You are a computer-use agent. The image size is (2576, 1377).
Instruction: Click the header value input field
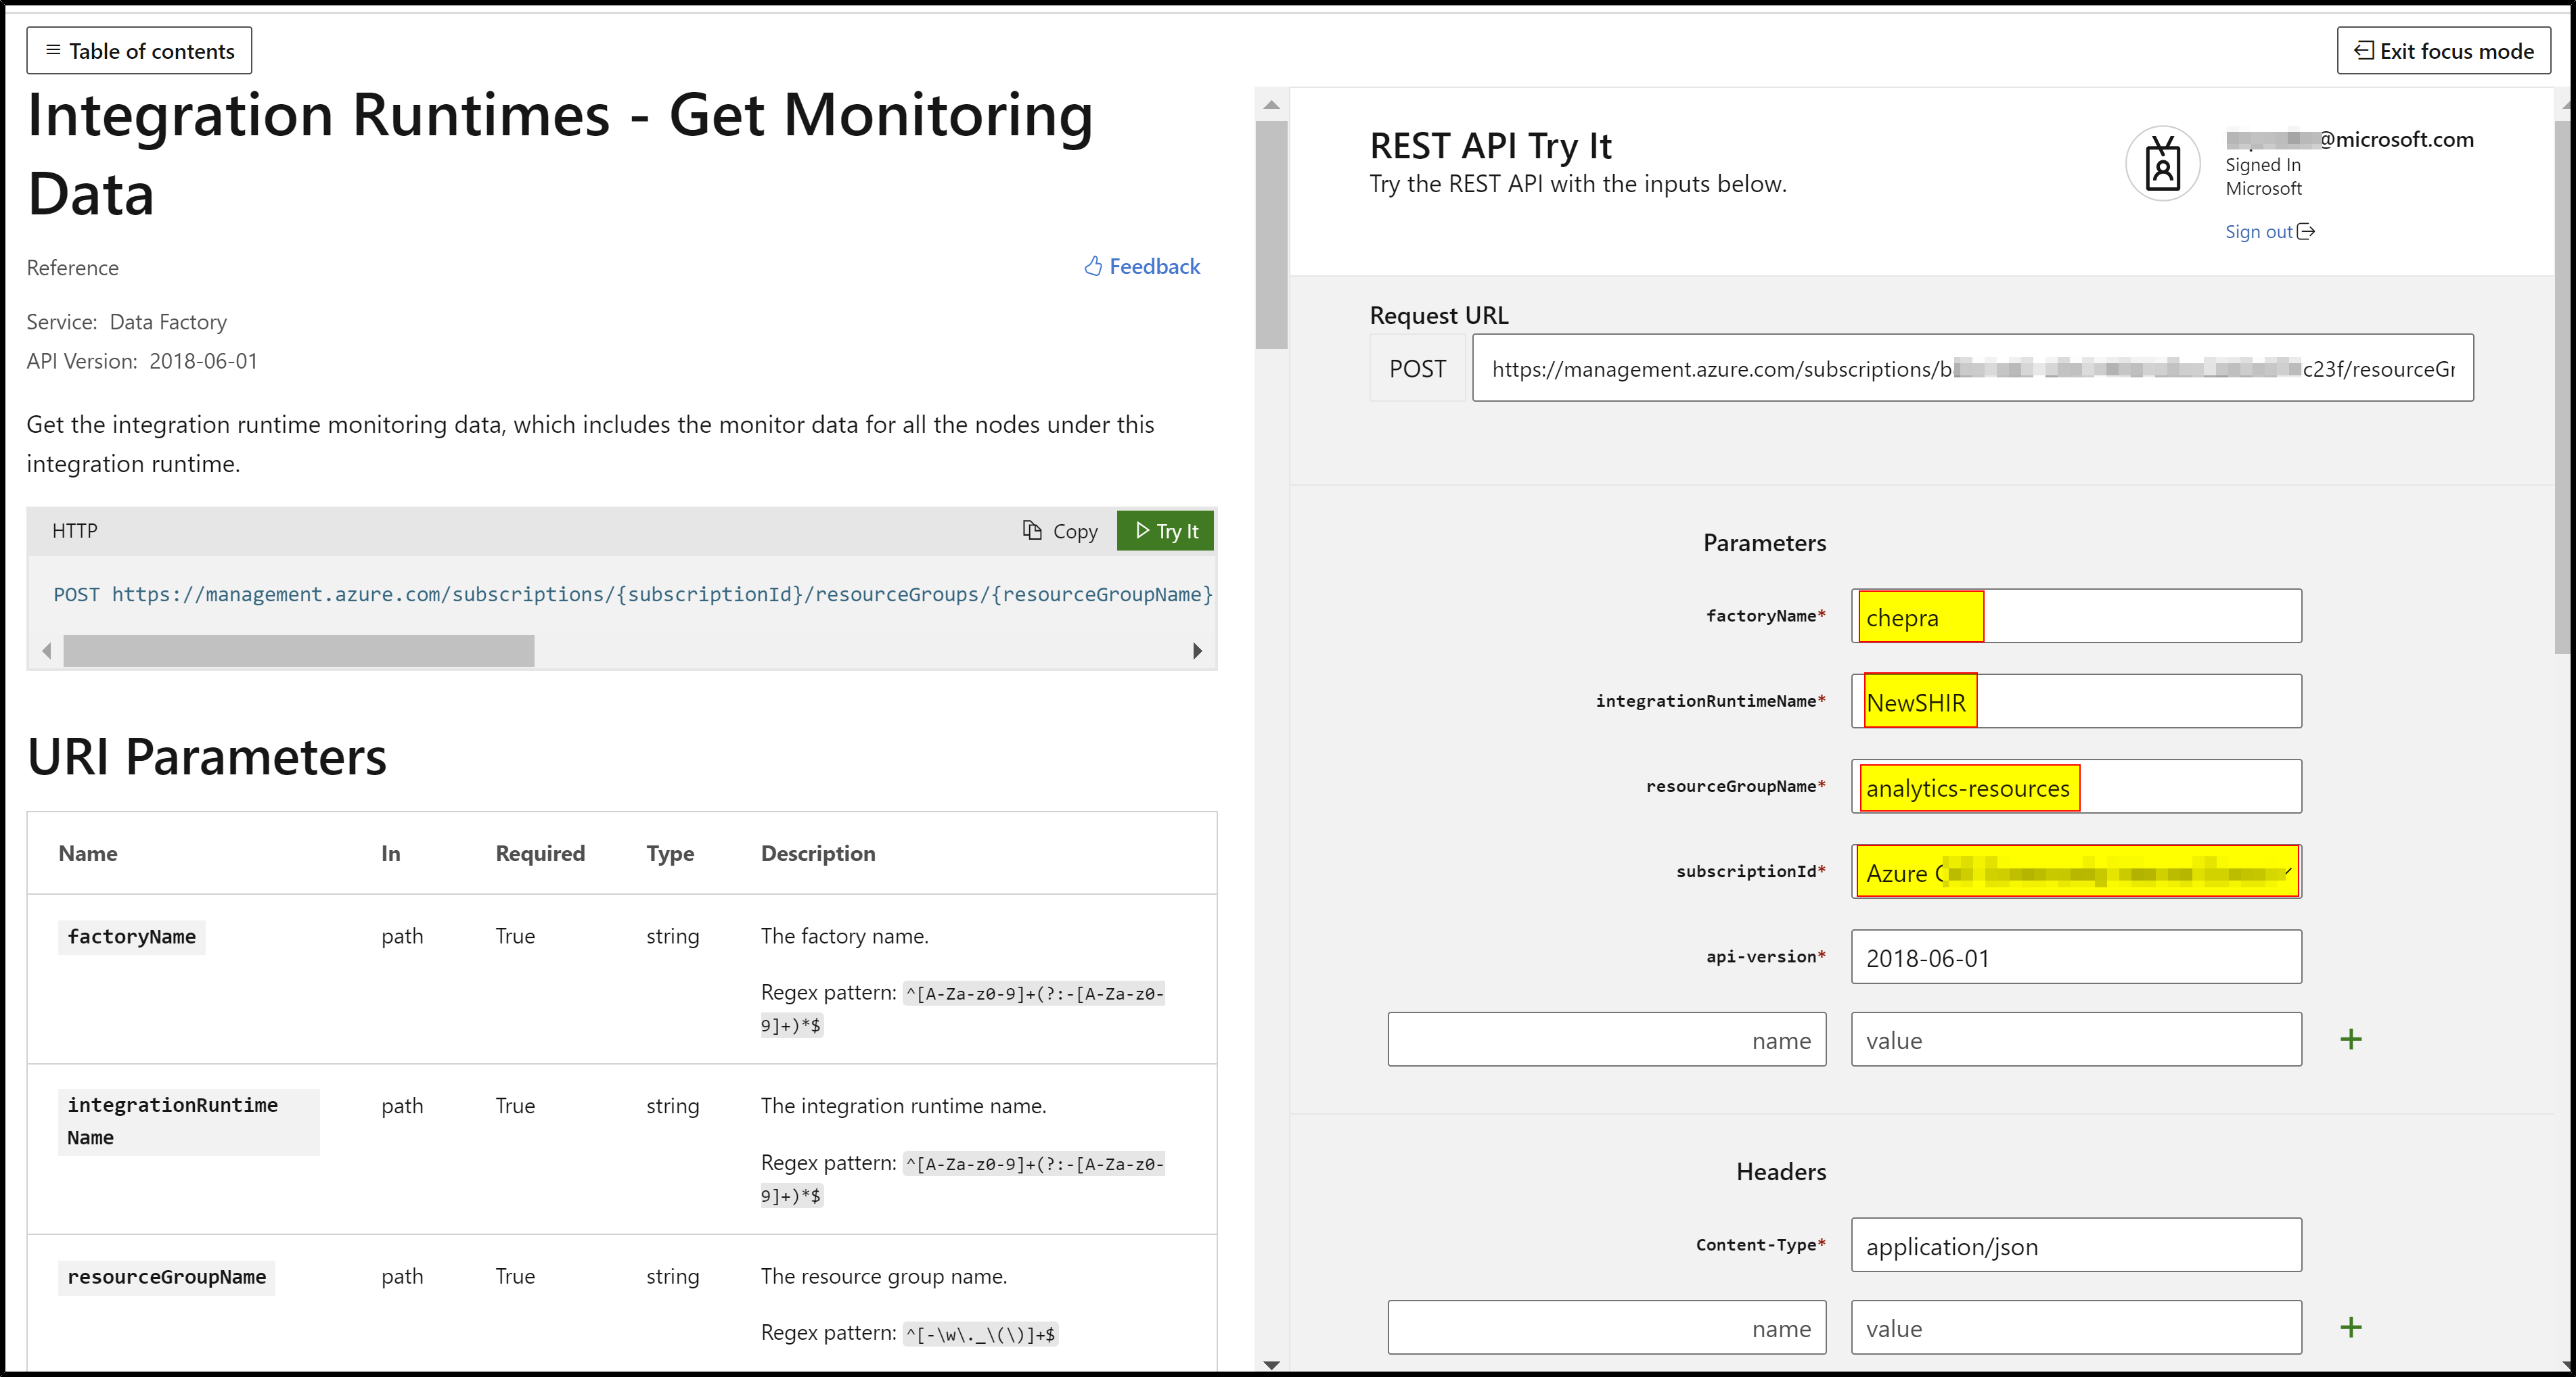pyautogui.click(x=2076, y=1327)
